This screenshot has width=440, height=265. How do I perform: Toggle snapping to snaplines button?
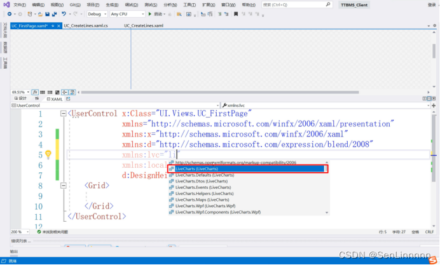coord(65,92)
